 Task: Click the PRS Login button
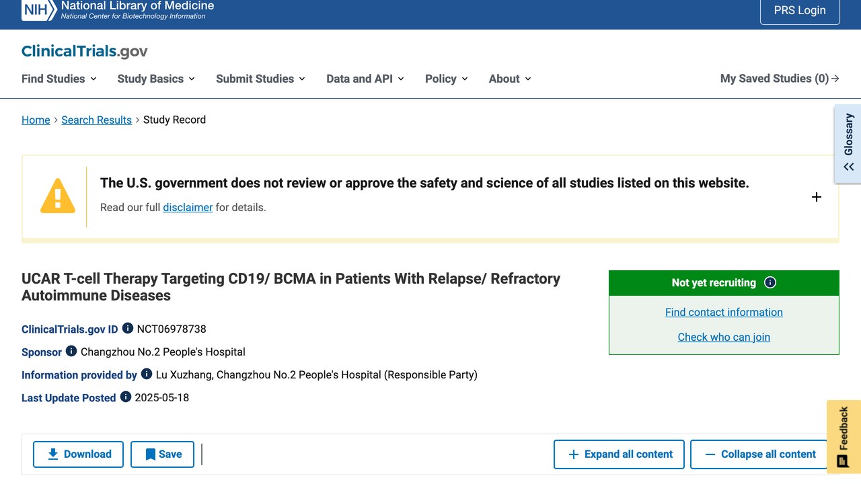800,10
